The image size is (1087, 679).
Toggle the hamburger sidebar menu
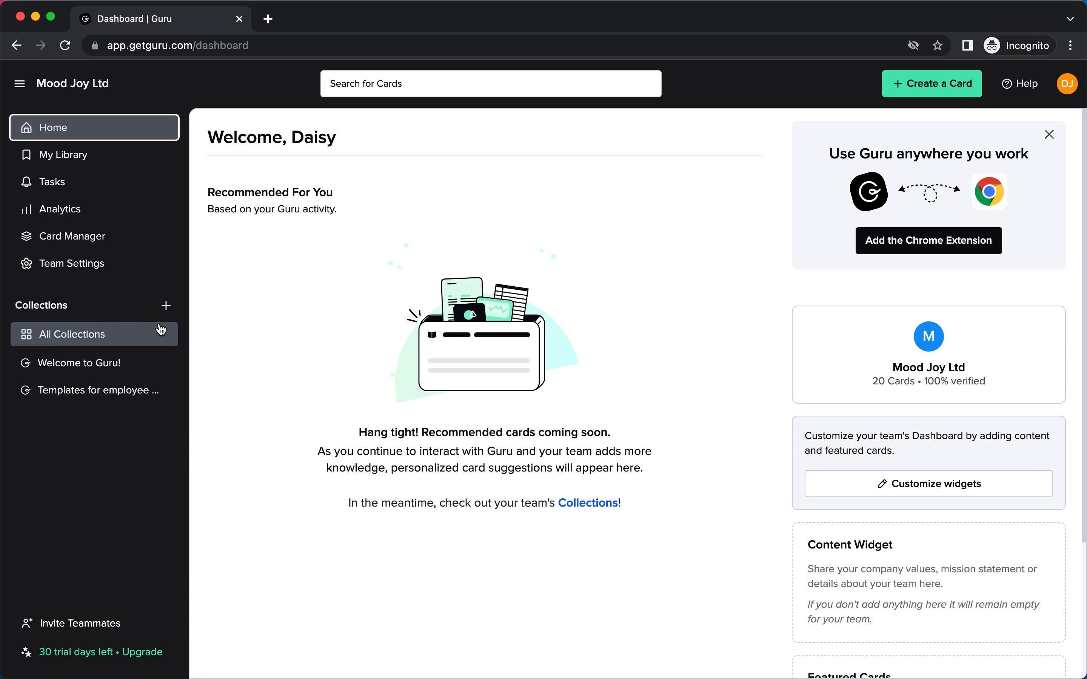click(x=19, y=83)
